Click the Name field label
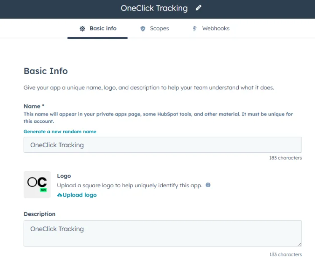315x259 pixels. pyautogui.click(x=34, y=106)
